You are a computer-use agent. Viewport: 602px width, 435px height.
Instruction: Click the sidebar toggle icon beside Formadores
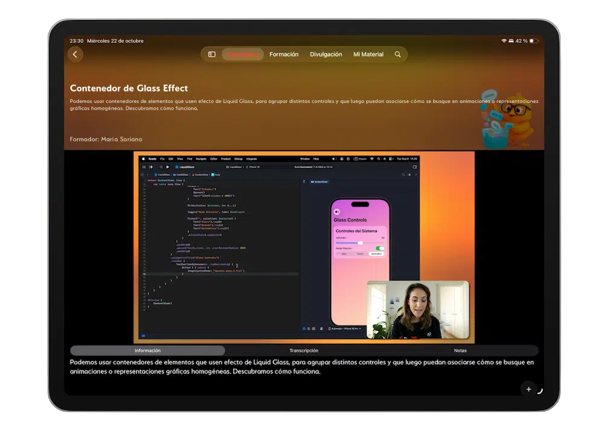tap(211, 54)
